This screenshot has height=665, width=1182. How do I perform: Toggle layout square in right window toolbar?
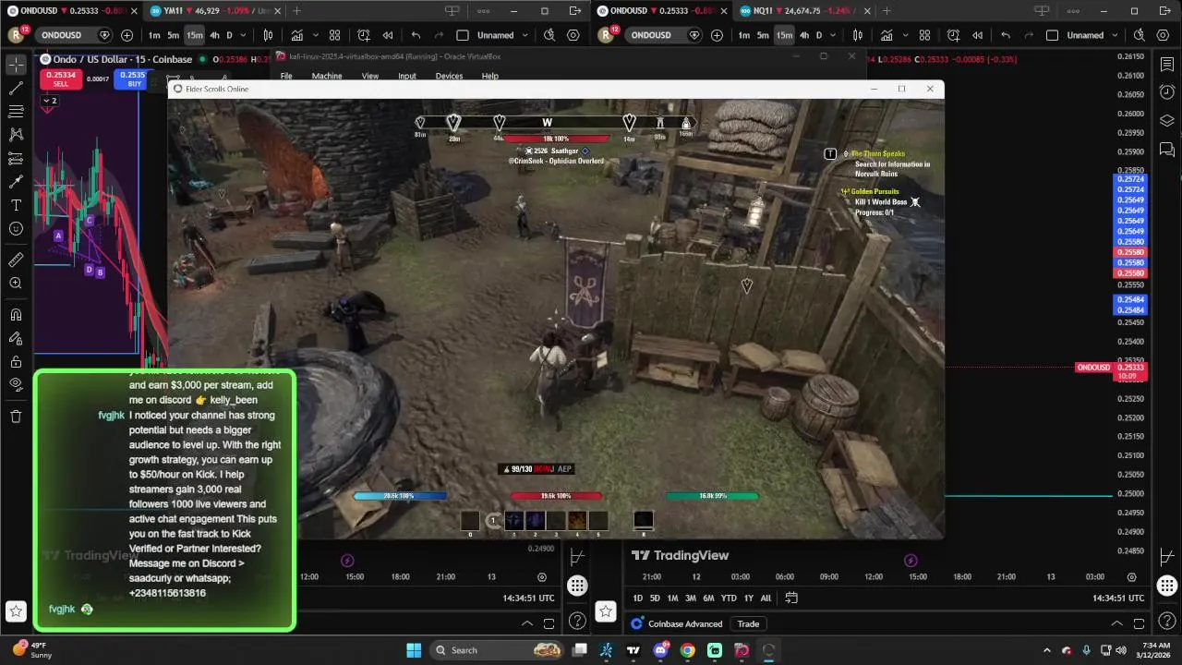coord(1051,35)
